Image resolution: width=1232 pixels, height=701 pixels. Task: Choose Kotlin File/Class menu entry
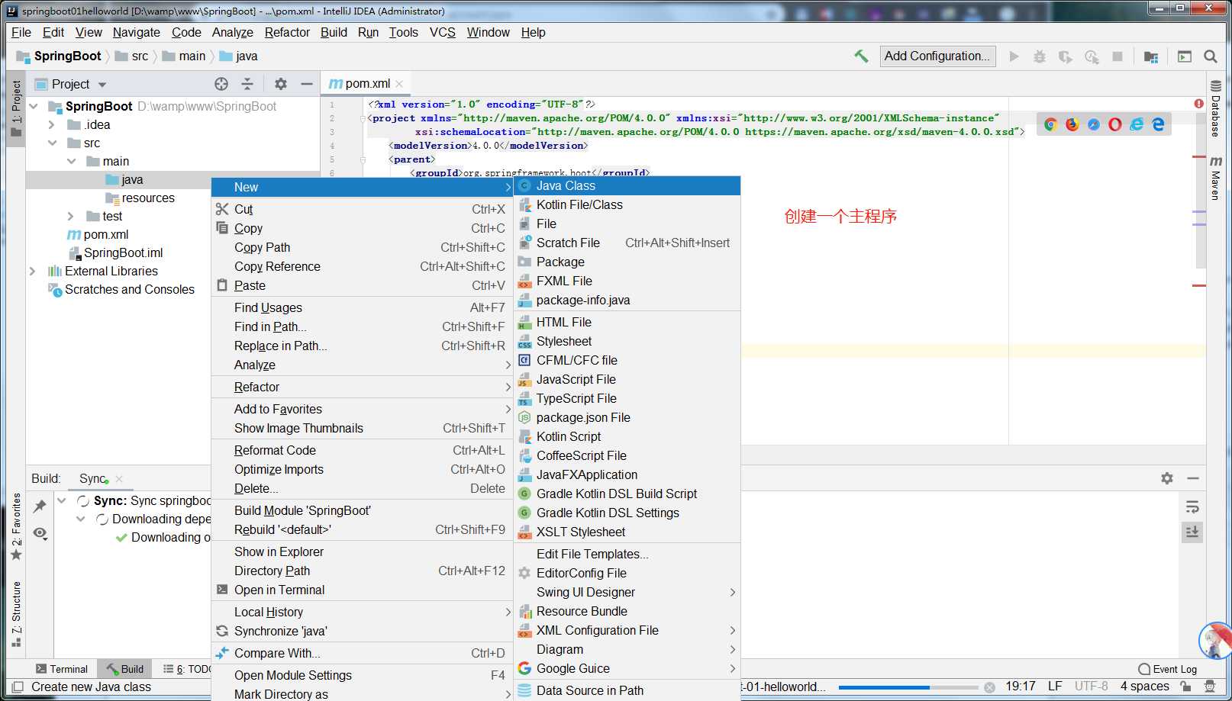(627, 204)
